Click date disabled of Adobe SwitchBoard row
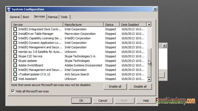 click(x=133, y=65)
